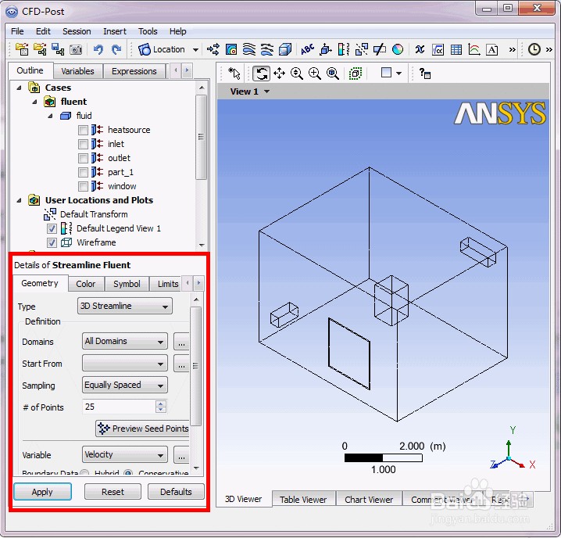This screenshot has height=538, width=561.
Task: Activate the Zoom Box tool
Action: [x=315, y=74]
